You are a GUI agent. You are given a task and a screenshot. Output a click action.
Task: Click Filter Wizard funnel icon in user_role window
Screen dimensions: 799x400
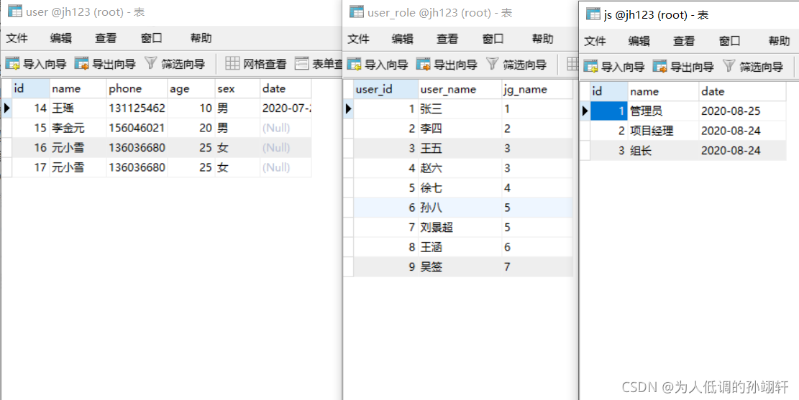tap(492, 64)
